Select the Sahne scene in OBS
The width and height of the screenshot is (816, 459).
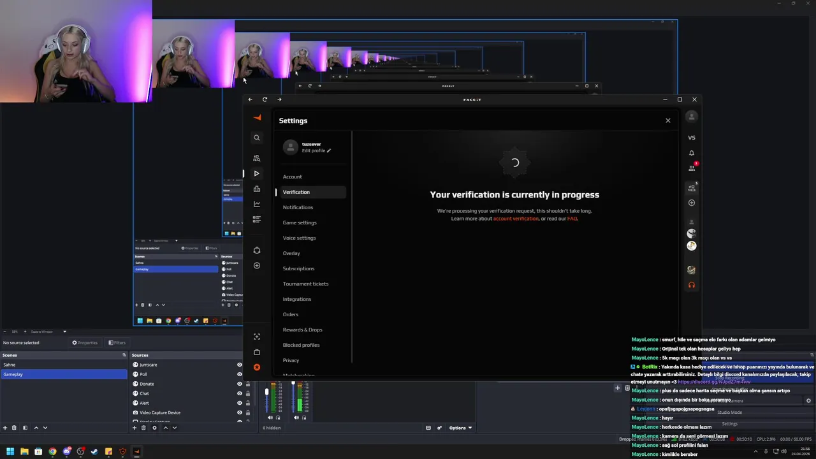click(x=64, y=365)
